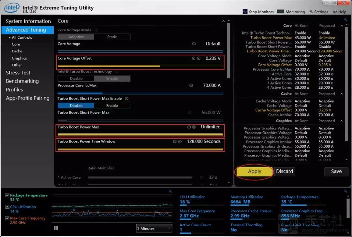Collapse the Core summary group on right
352x237 pixels.
click(x=342, y=26)
